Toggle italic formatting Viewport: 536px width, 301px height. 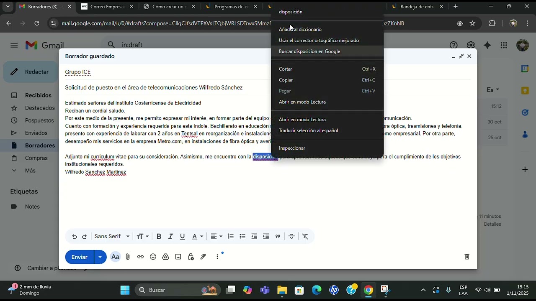click(170, 237)
